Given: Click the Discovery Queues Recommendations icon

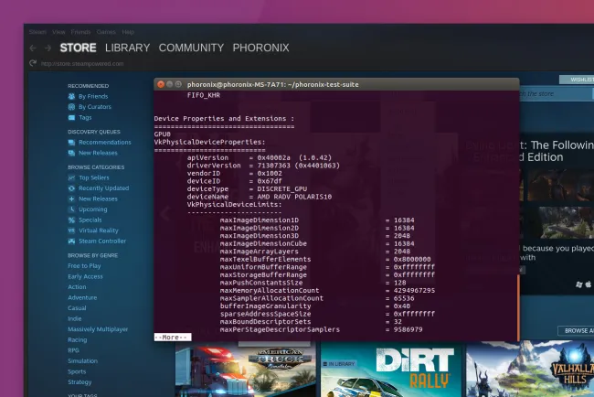Looking at the screenshot, I should pos(71,143).
